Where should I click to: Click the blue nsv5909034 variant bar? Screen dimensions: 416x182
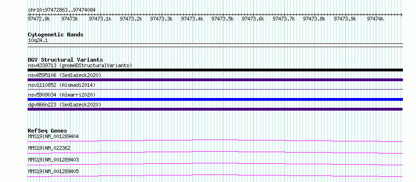click(x=215, y=99)
